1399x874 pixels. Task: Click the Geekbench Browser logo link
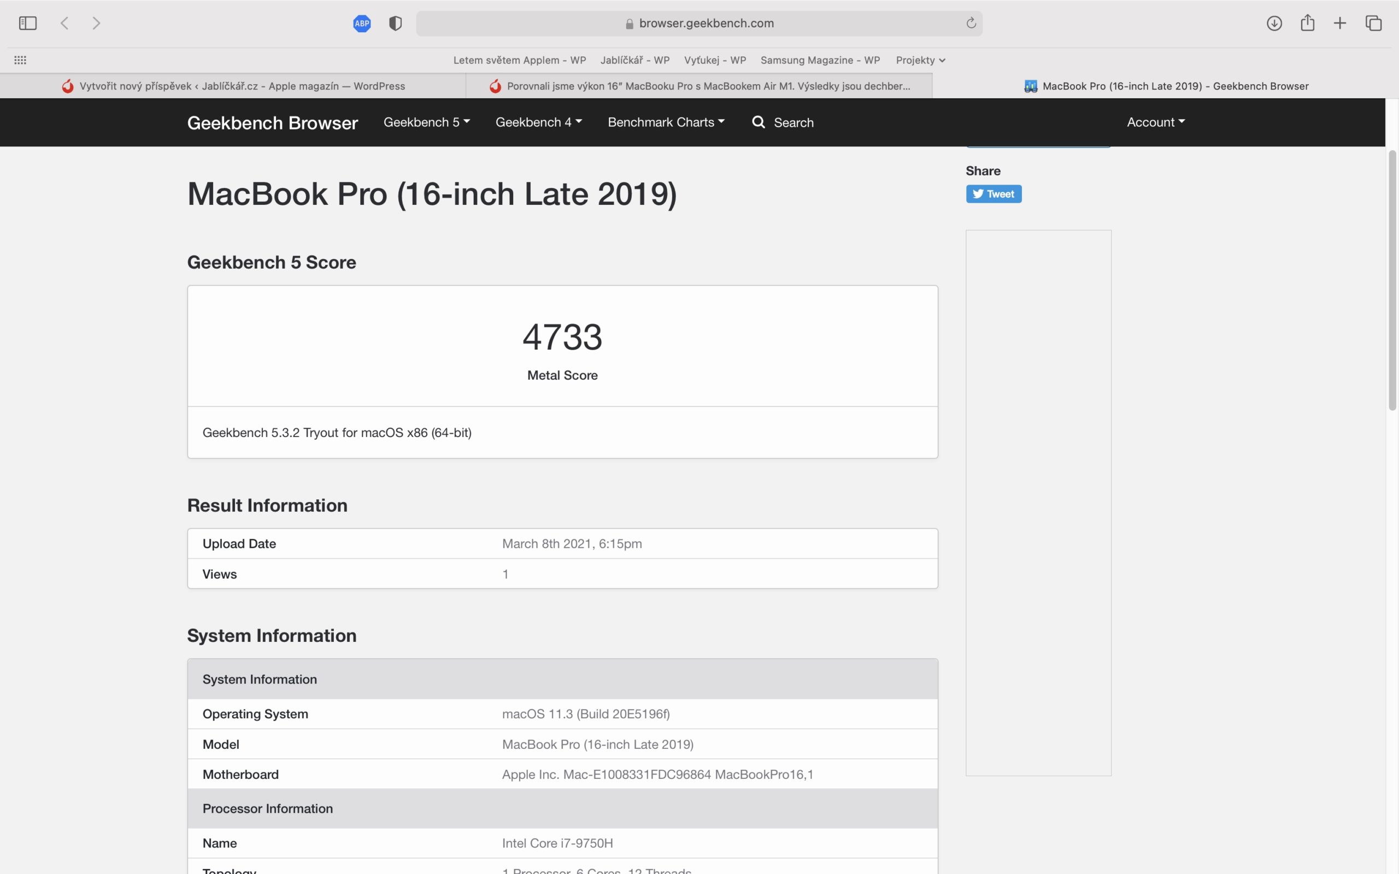coord(272,122)
